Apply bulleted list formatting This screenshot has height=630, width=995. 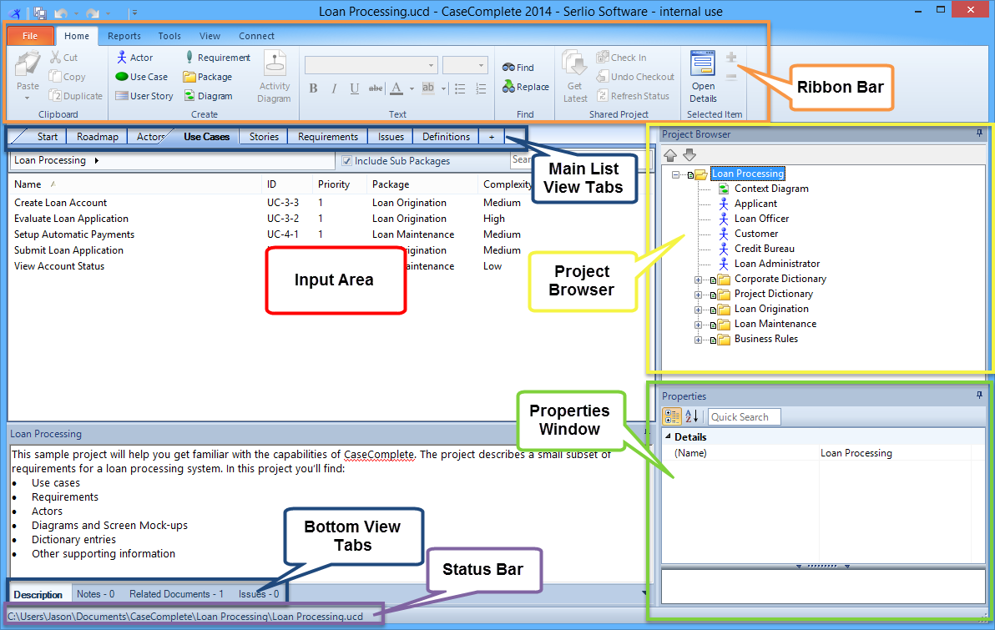click(460, 88)
